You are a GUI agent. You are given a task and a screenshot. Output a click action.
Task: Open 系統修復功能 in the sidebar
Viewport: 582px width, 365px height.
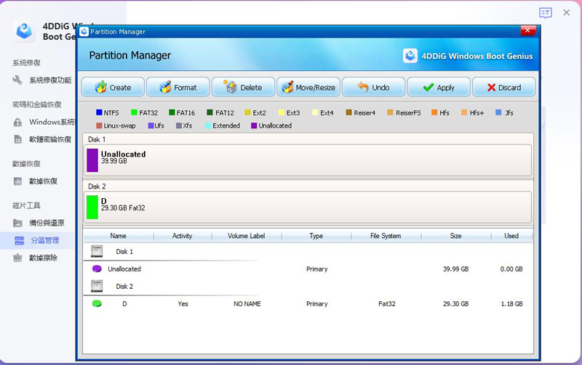tap(49, 81)
